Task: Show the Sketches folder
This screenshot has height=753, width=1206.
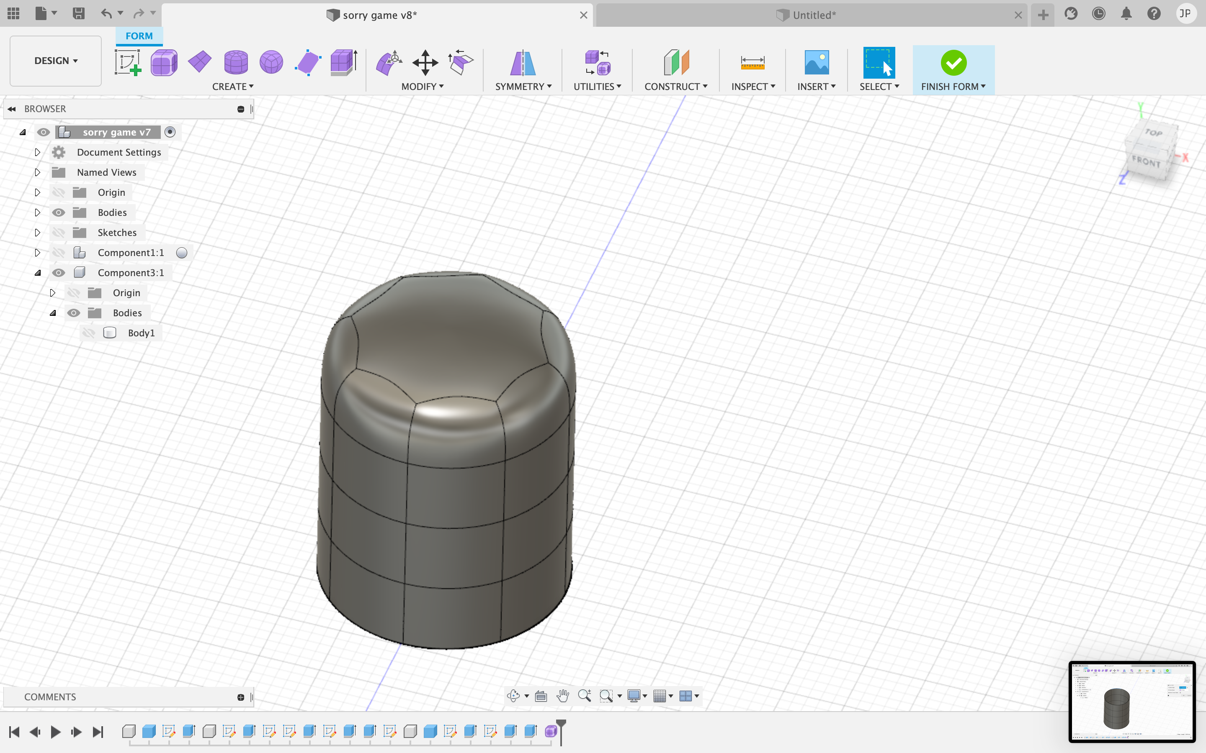Action: [58, 233]
